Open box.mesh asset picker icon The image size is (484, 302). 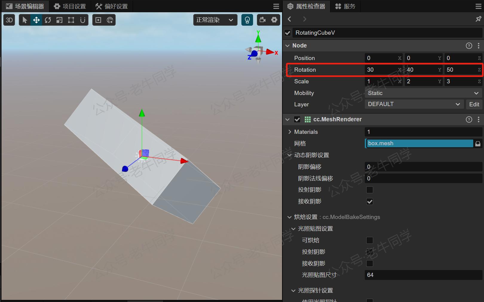[x=478, y=144]
